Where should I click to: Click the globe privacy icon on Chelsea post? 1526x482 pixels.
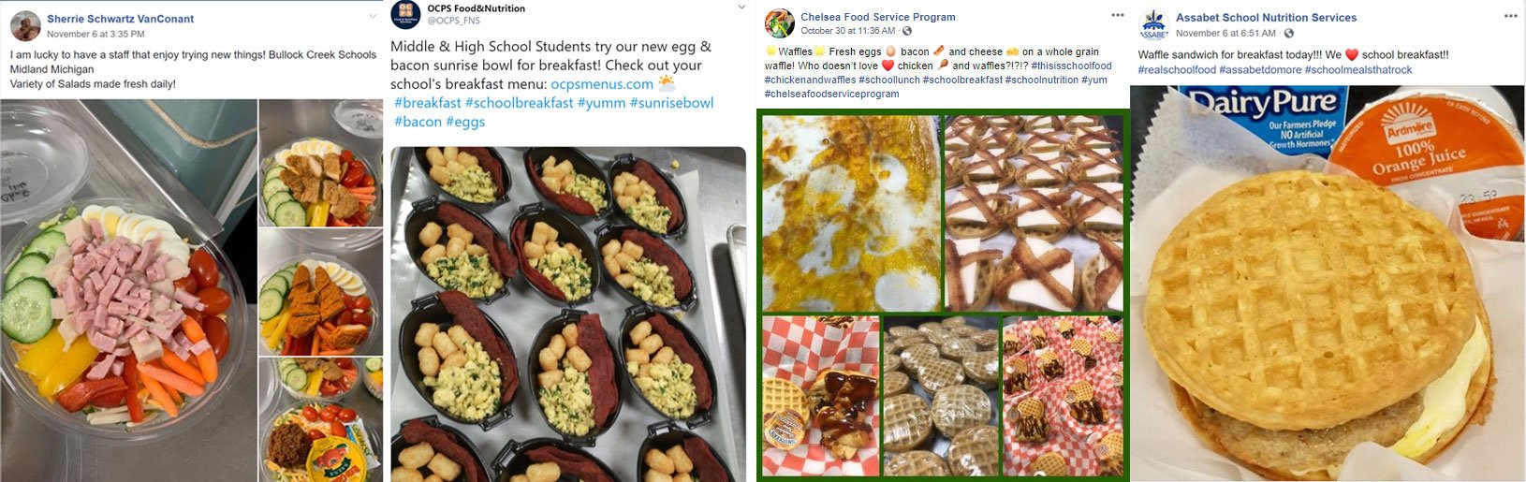(907, 31)
